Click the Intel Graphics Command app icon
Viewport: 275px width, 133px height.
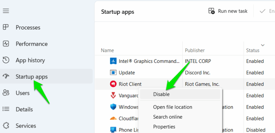pos(113,61)
